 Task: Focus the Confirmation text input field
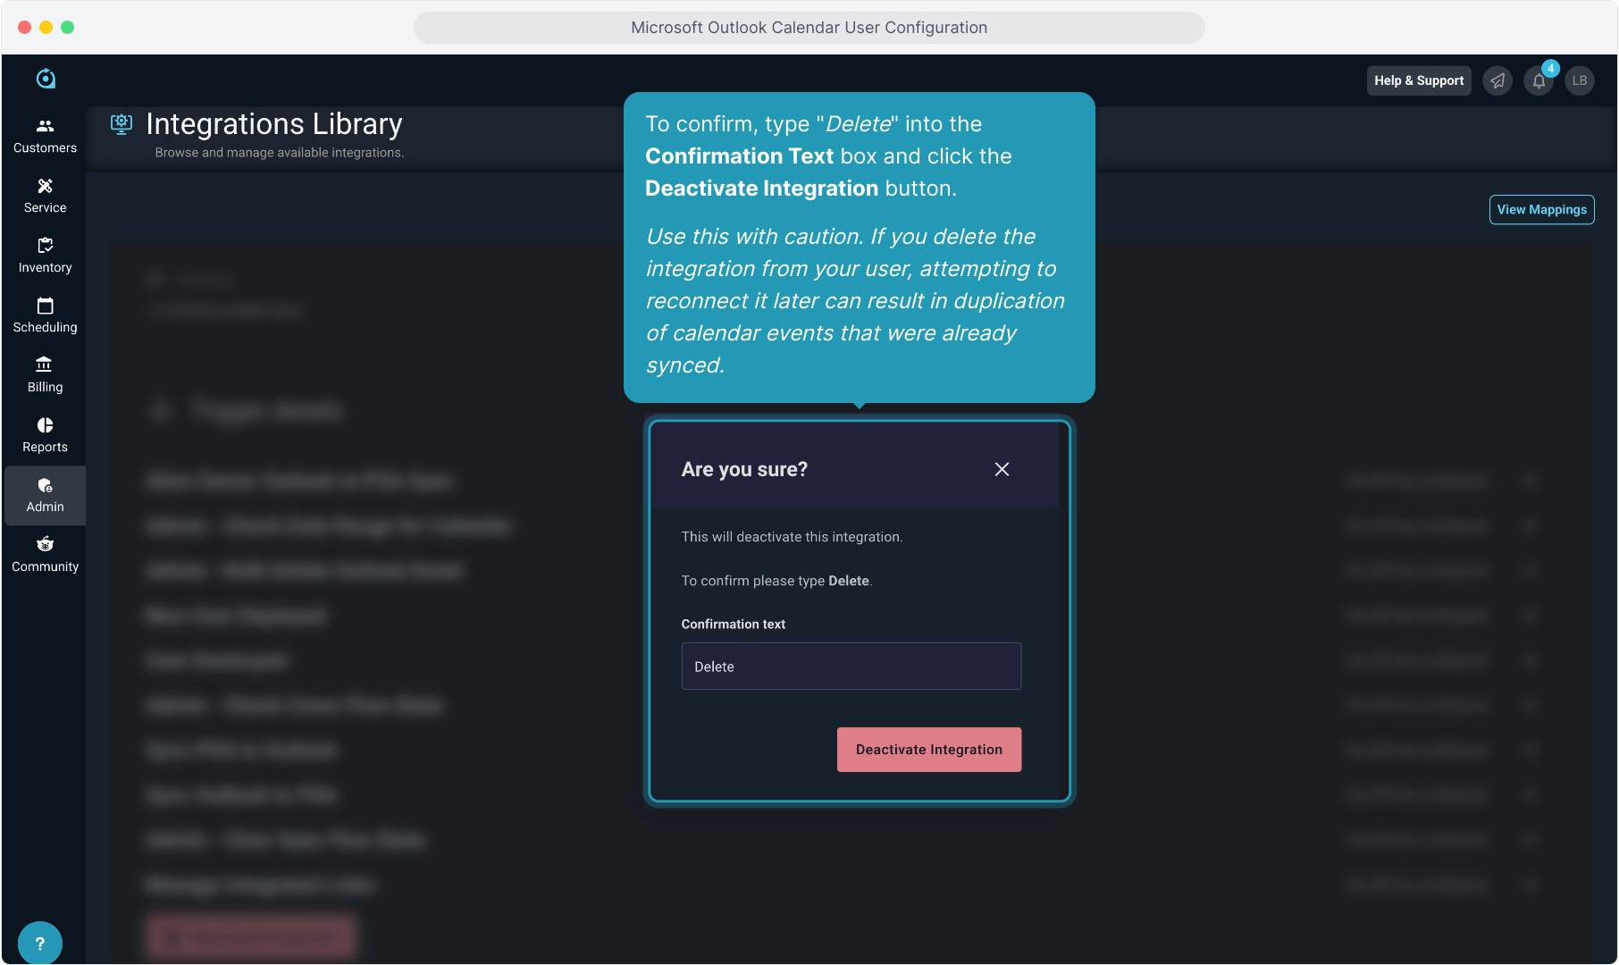[x=851, y=667]
